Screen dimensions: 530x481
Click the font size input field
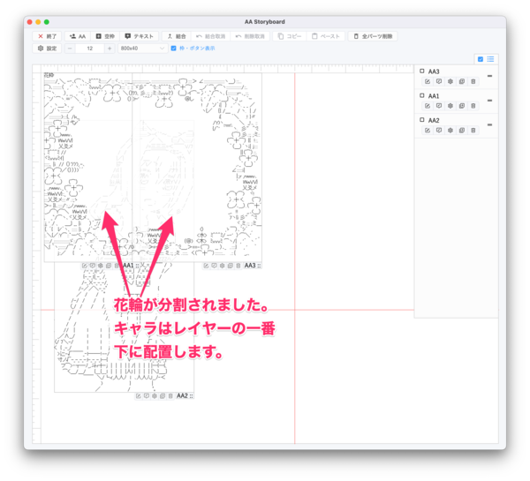pos(89,49)
